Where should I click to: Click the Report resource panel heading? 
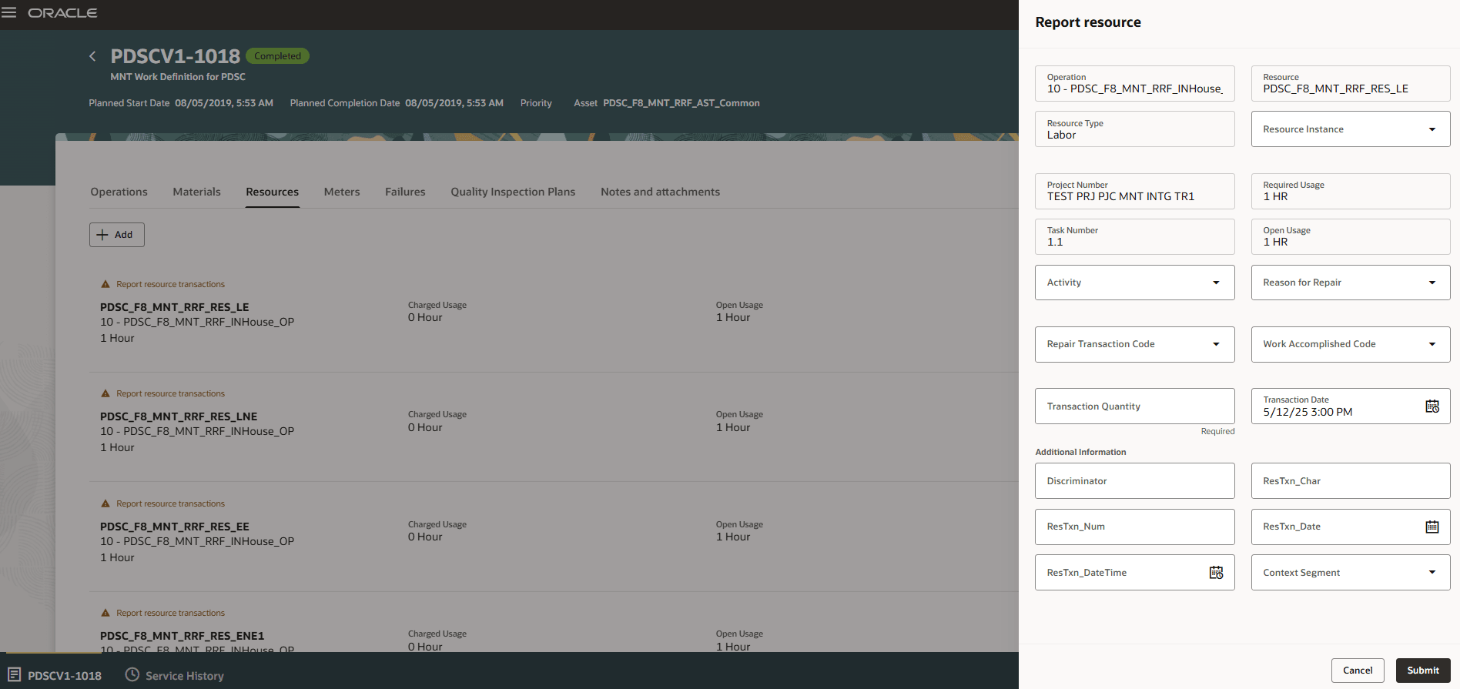pos(1088,22)
